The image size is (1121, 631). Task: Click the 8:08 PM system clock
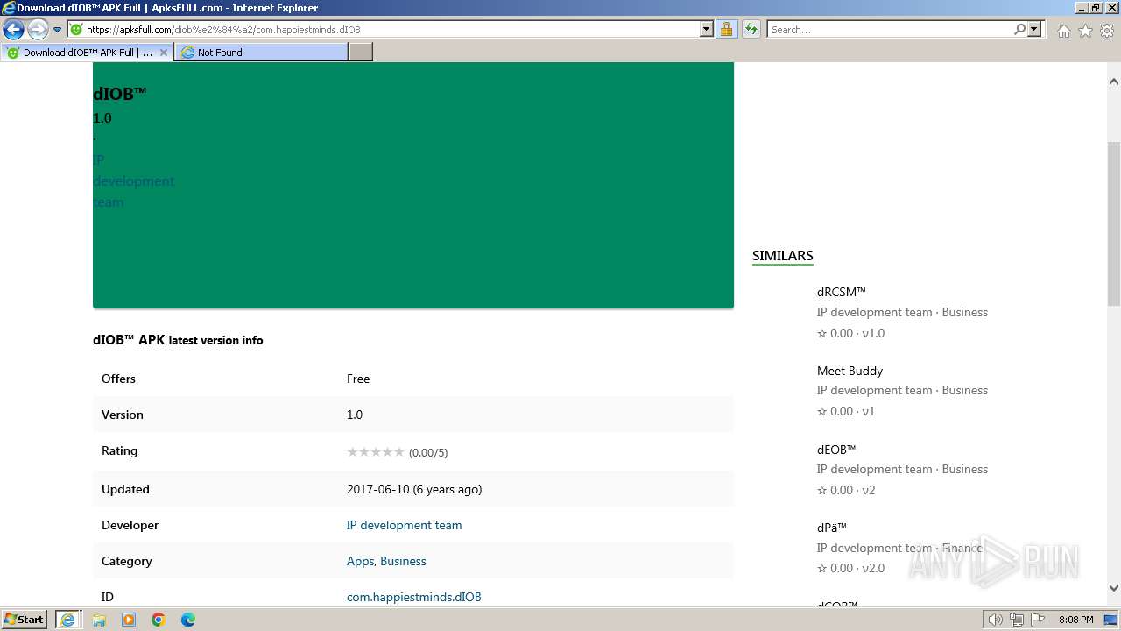point(1075,620)
